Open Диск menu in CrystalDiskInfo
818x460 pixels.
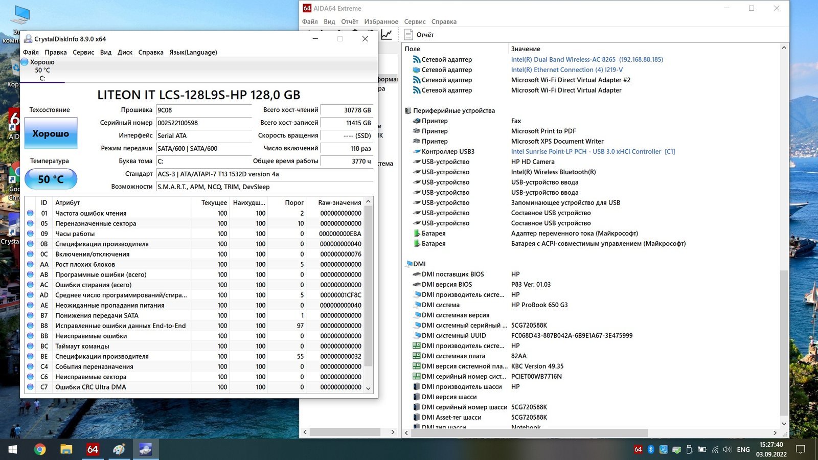tap(125, 52)
